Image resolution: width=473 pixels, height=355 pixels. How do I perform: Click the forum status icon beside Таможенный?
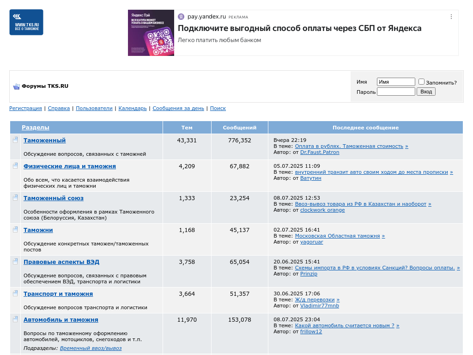pyautogui.click(x=15, y=140)
